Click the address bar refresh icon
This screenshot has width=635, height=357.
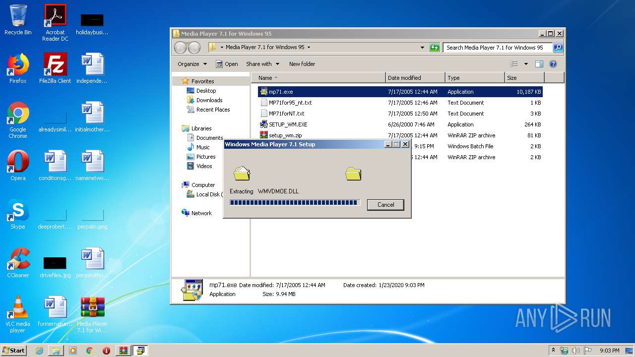coord(435,48)
